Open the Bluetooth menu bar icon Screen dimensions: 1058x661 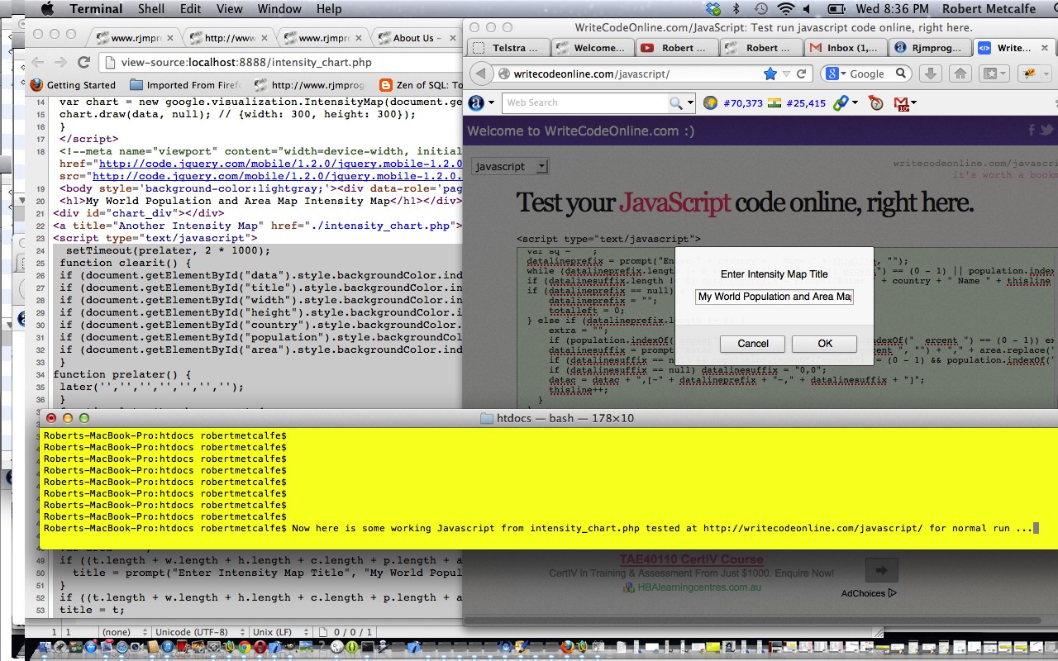pos(736,9)
